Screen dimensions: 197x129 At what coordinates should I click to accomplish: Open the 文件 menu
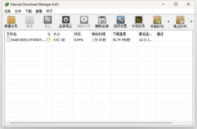click(x=18, y=11)
